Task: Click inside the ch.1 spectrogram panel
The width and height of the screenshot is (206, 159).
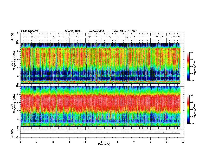Action: click(100, 63)
